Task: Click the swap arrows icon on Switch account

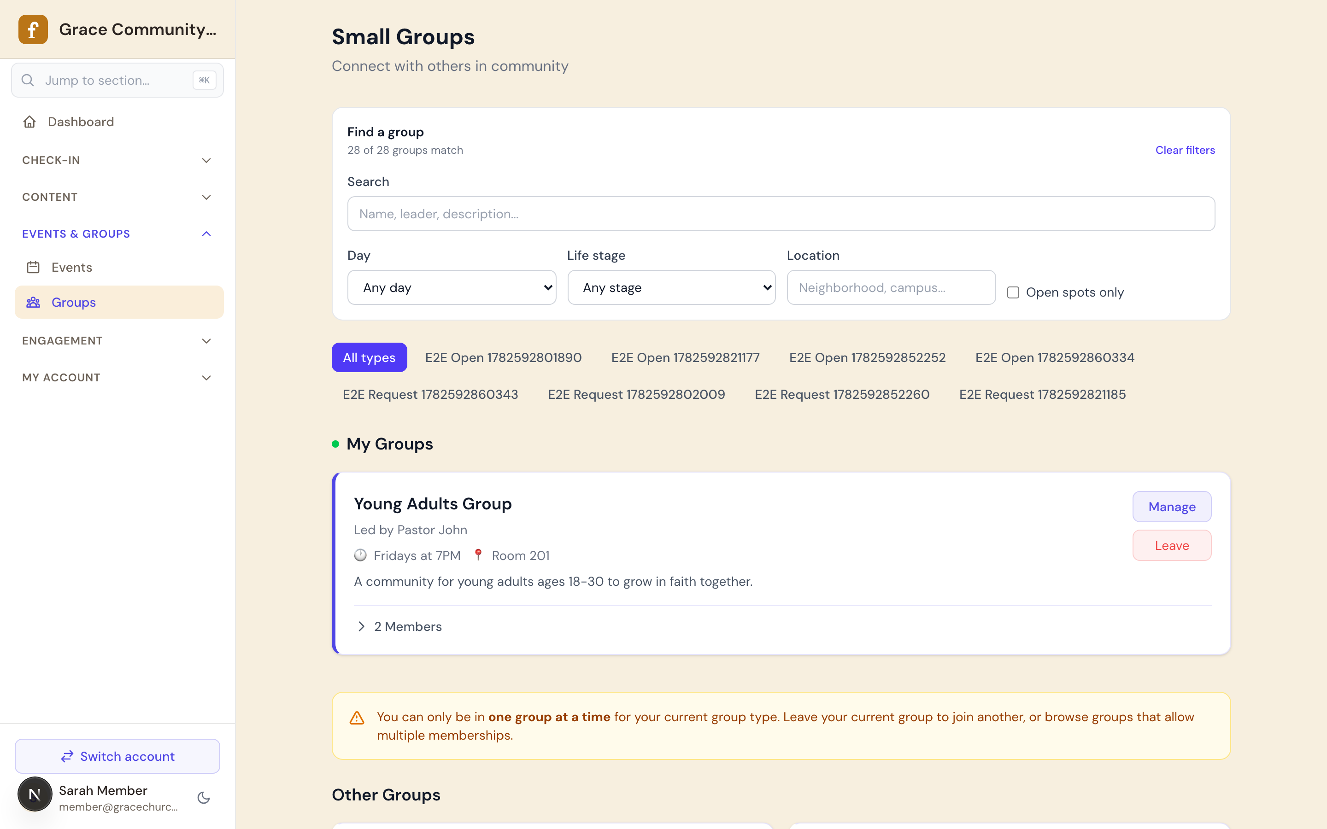Action: (x=67, y=757)
